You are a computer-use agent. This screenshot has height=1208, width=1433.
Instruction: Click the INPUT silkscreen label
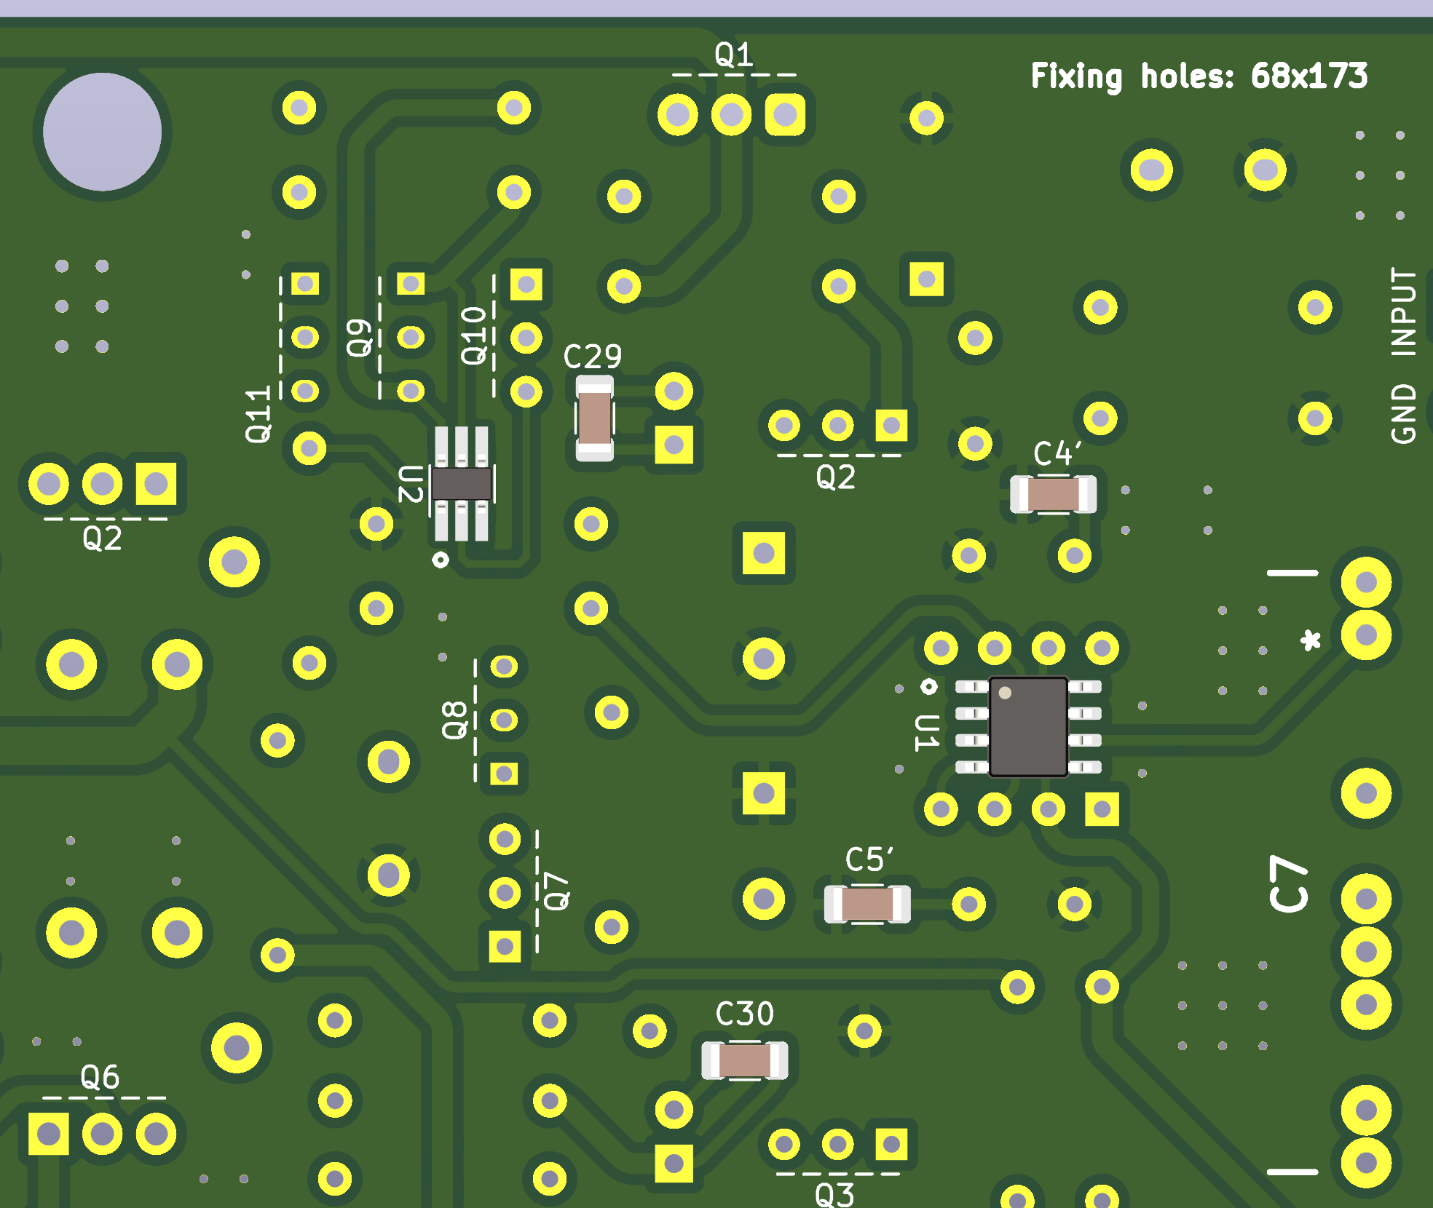(1404, 311)
